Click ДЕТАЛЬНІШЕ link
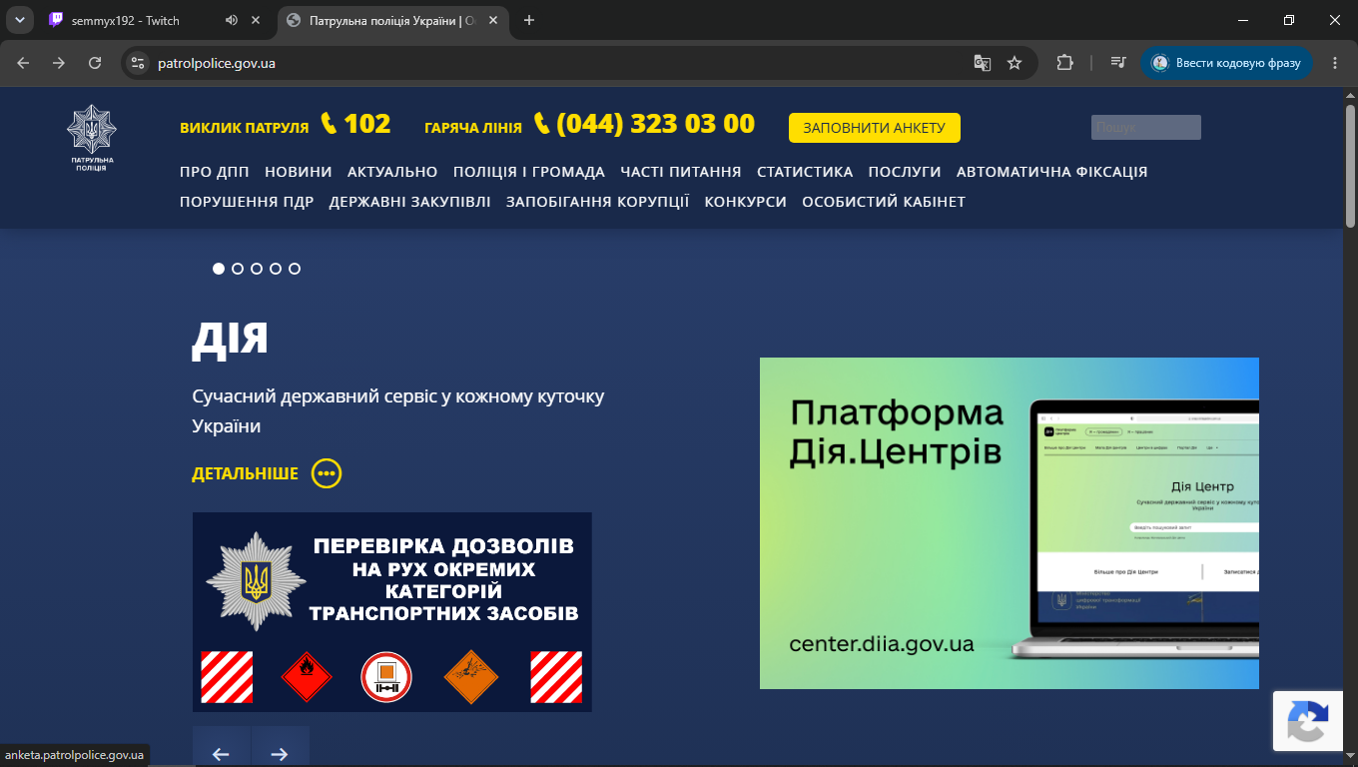The width and height of the screenshot is (1358, 767). pyautogui.click(x=245, y=473)
